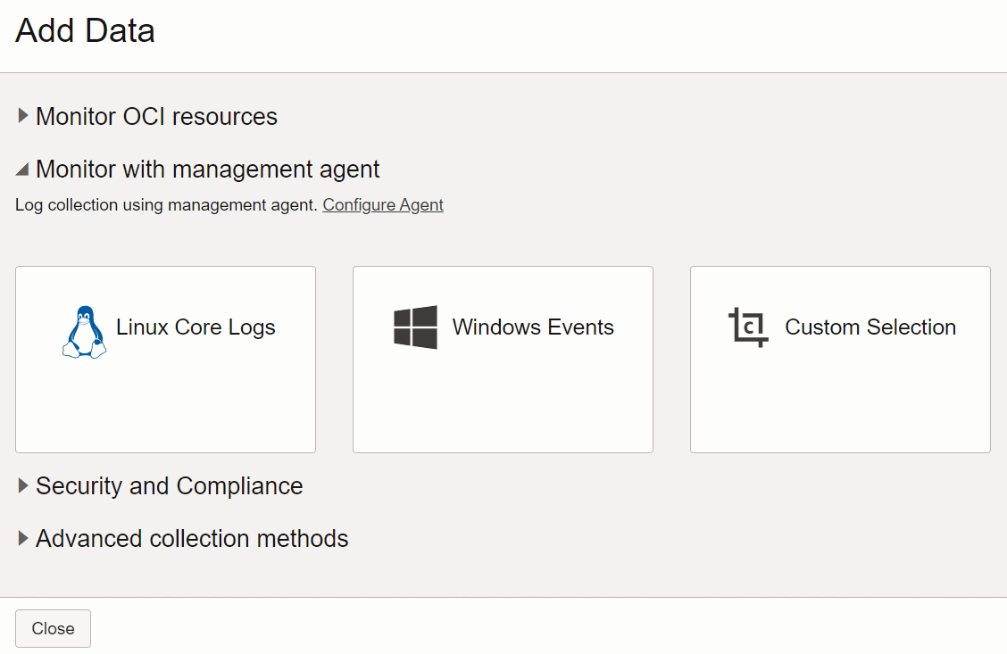Click the Add Data dialog title
Screen dimensions: 1007x654
pyautogui.click(x=86, y=30)
